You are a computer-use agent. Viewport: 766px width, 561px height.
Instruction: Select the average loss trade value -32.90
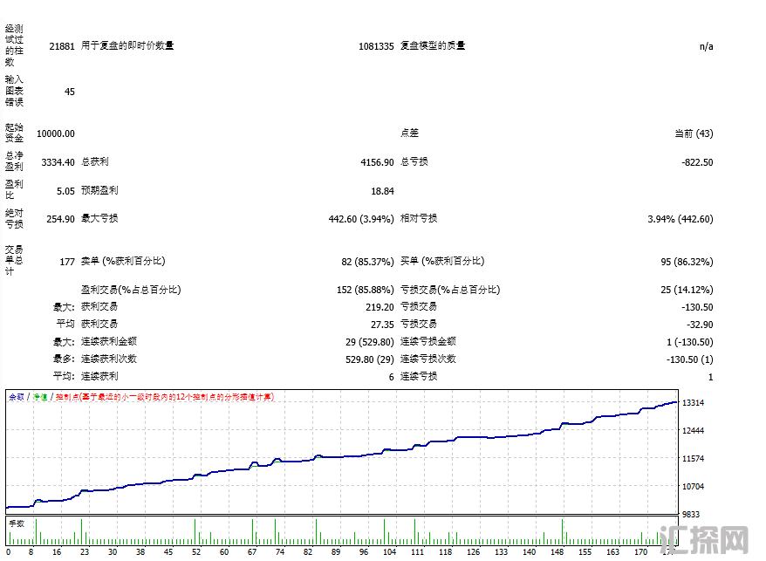click(x=700, y=325)
